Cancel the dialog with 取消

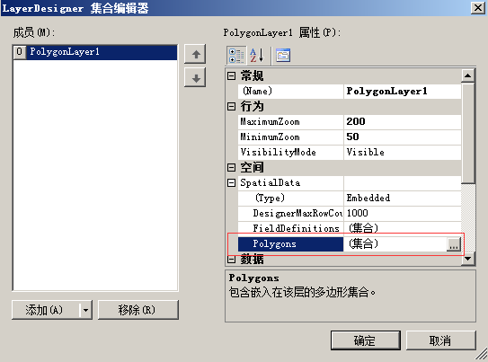(x=440, y=340)
